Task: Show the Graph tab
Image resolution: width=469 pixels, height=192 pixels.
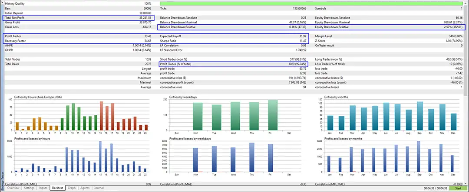Action: click(x=72, y=188)
